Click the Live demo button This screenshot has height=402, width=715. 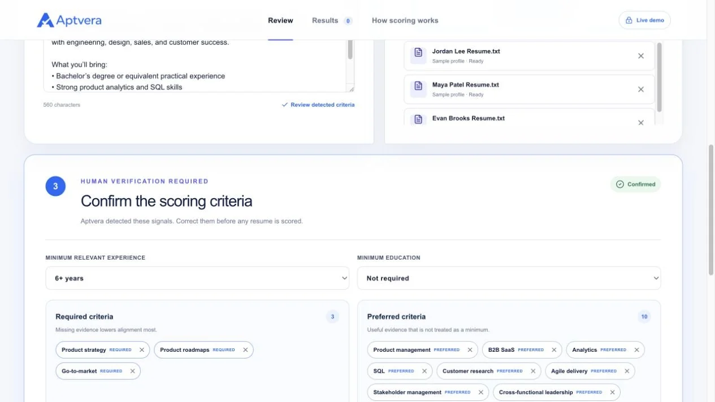tap(644, 20)
